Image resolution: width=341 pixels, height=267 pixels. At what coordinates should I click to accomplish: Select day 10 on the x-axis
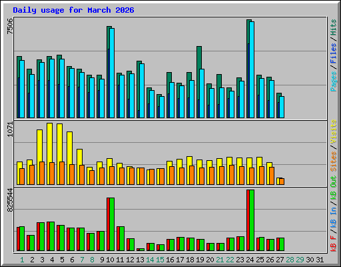[x=110, y=260]
